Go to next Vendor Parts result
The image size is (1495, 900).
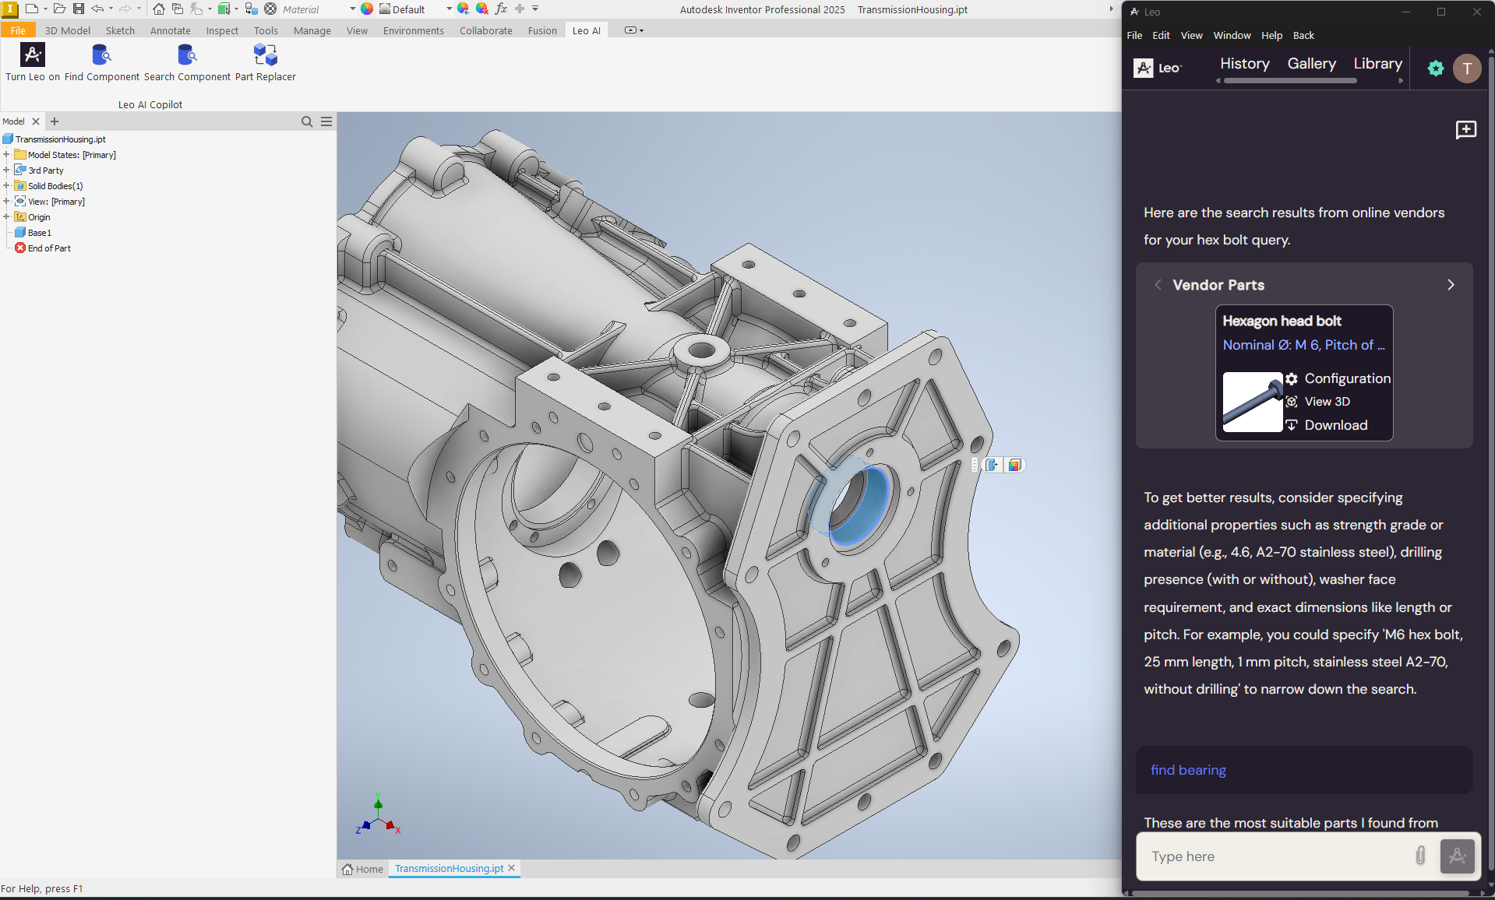[x=1450, y=285]
